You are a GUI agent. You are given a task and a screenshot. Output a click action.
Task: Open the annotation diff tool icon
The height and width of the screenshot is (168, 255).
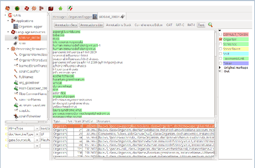click(70, 8)
